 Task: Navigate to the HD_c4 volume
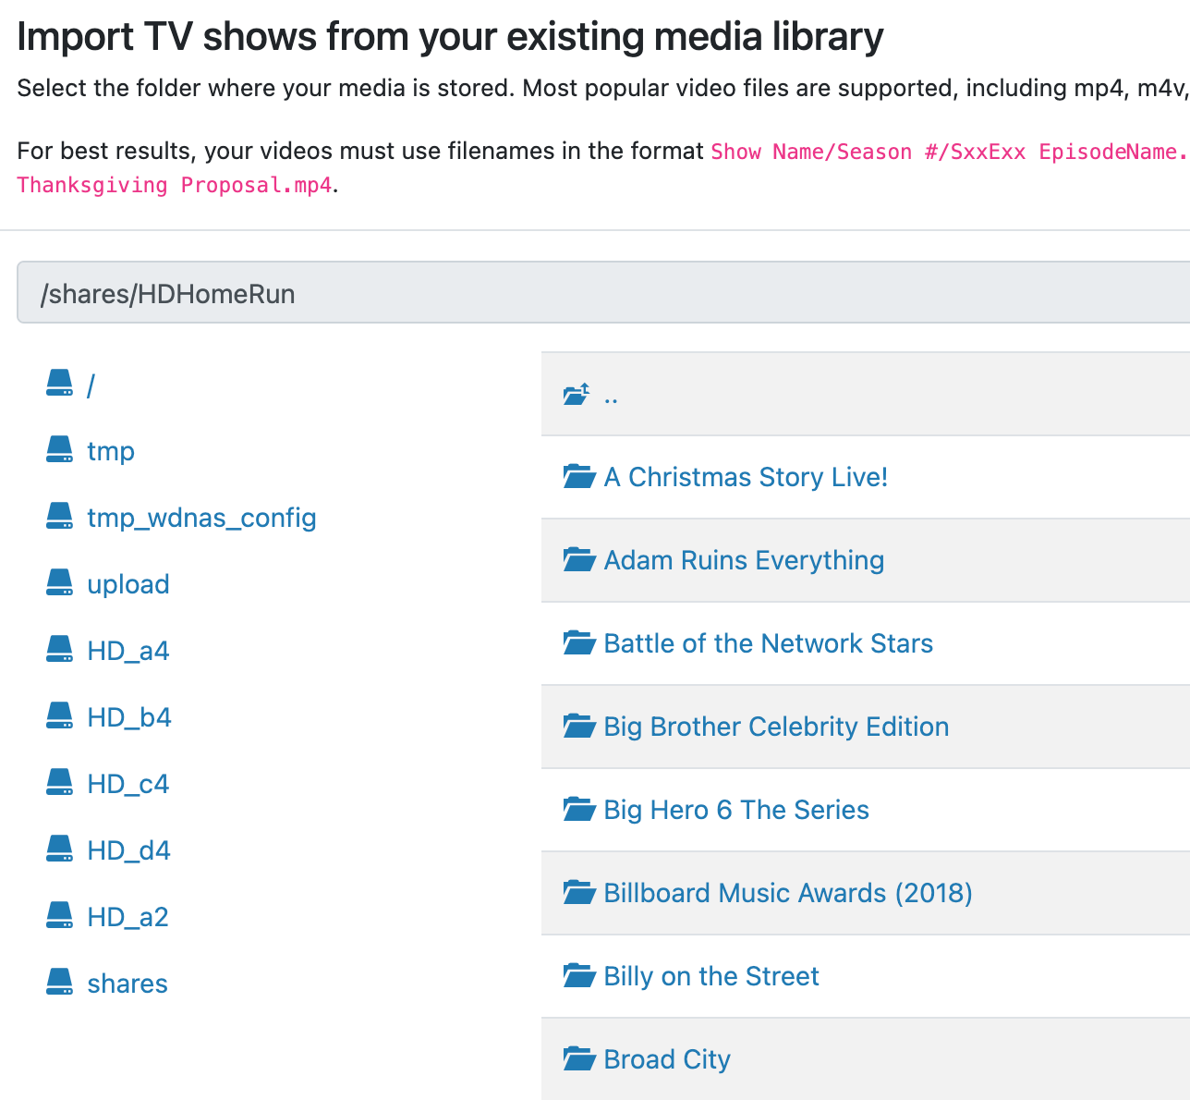click(128, 784)
